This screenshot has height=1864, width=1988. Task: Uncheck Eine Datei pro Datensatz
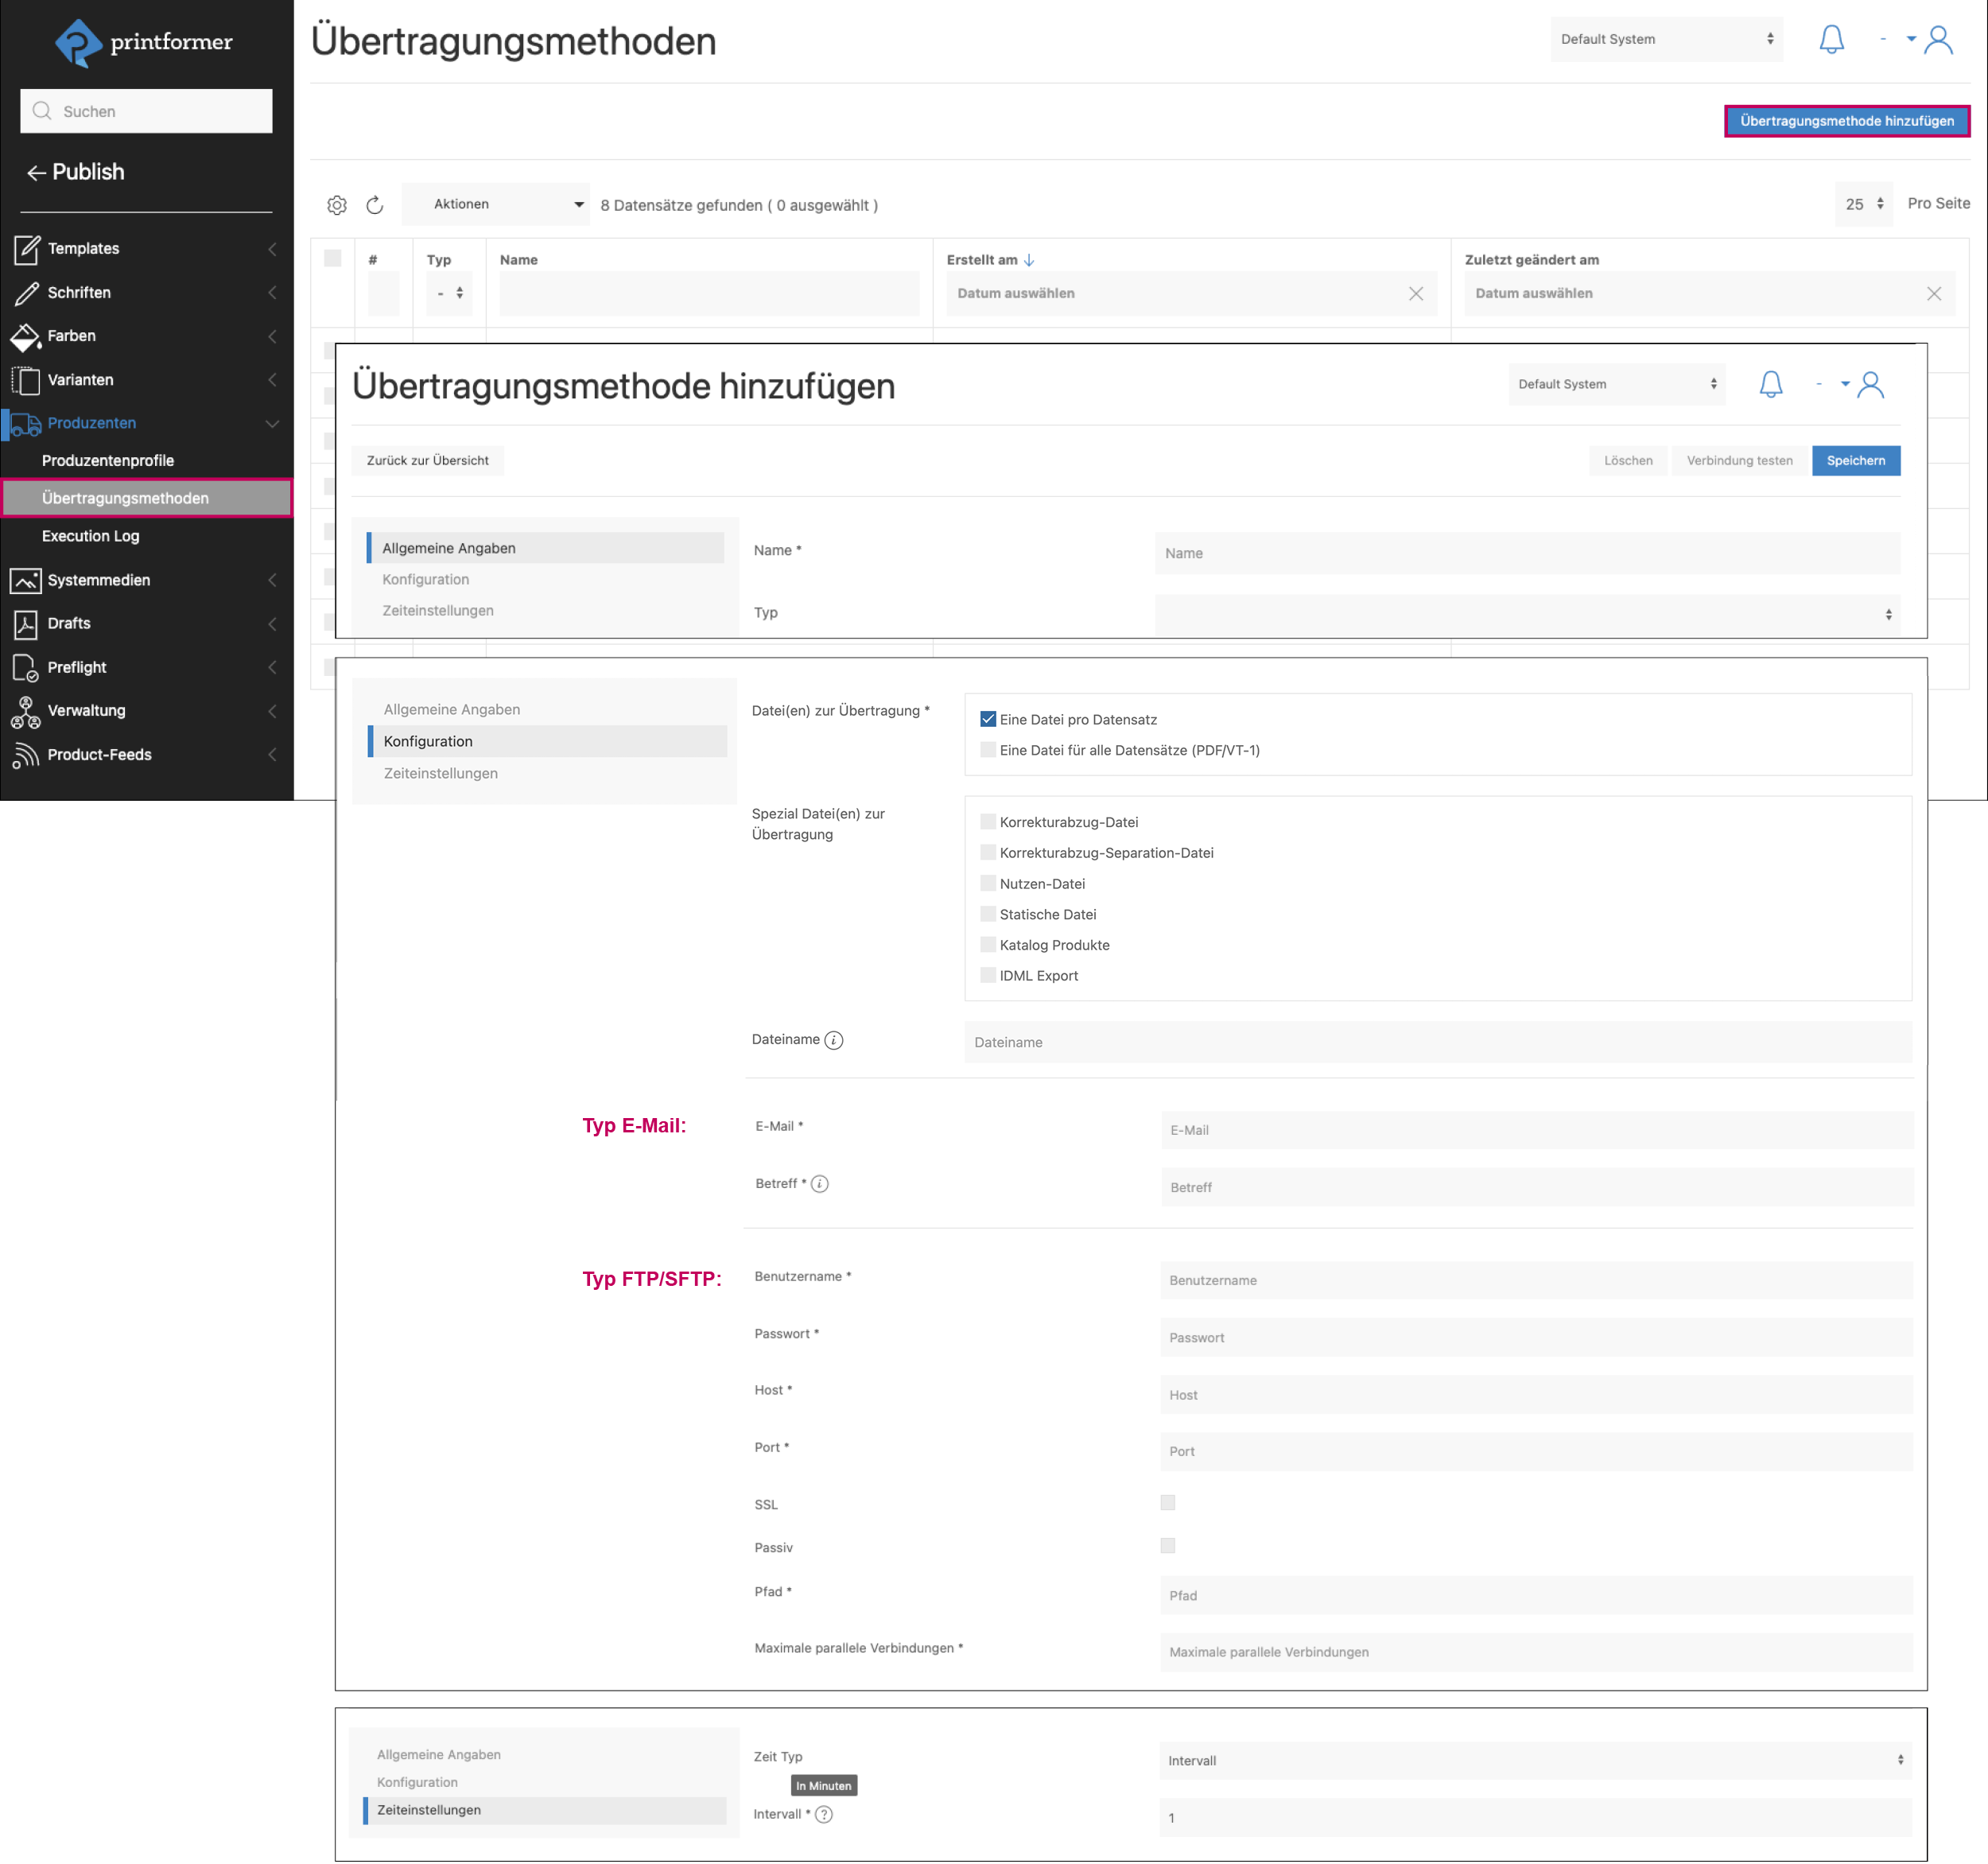tap(988, 719)
